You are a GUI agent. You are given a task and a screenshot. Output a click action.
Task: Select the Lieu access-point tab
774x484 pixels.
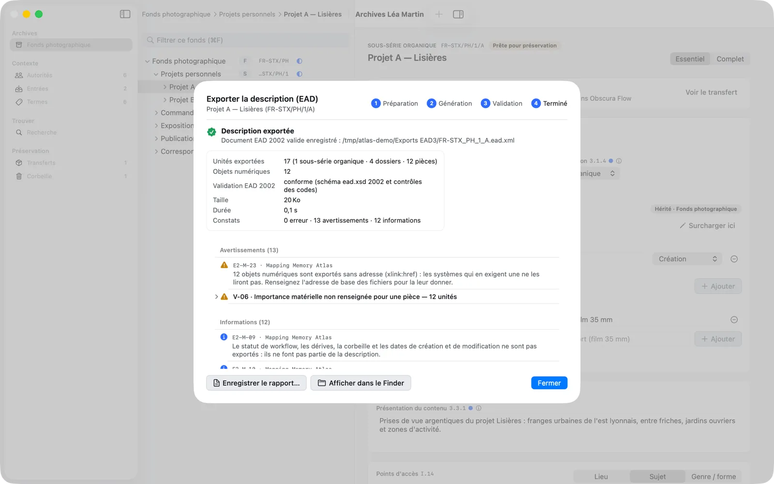(601, 477)
